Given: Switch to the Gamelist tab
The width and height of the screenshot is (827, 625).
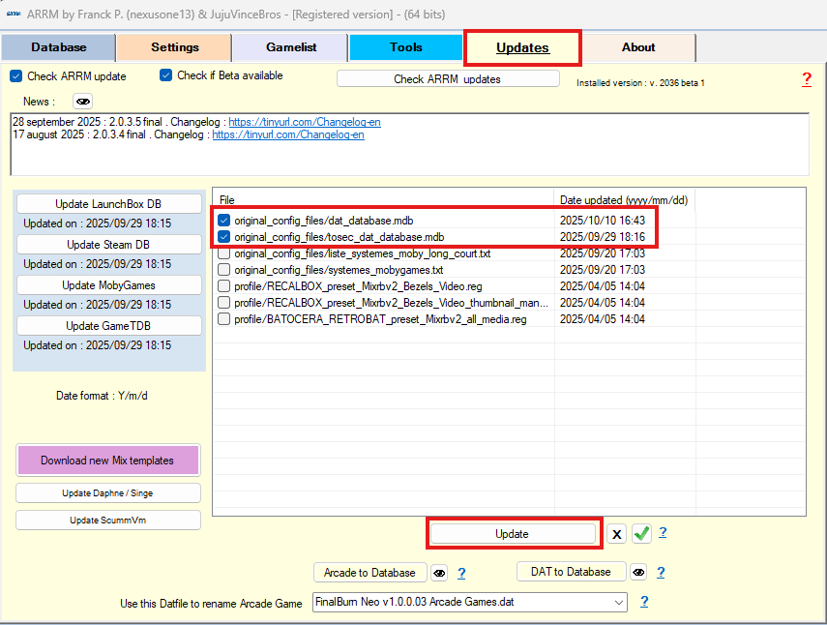Looking at the screenshot, I should coord(291,47).
